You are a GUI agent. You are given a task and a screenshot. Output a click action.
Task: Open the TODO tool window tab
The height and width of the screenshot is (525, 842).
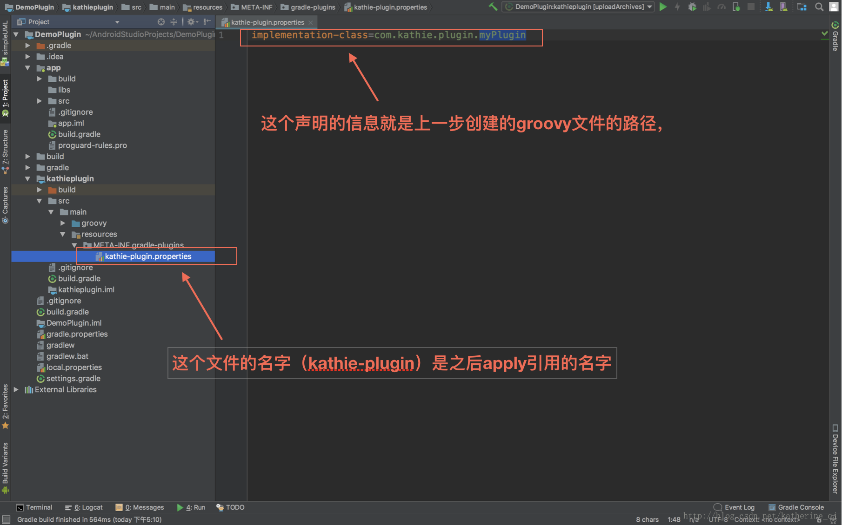pyautogui.click(x=231, y=507)
